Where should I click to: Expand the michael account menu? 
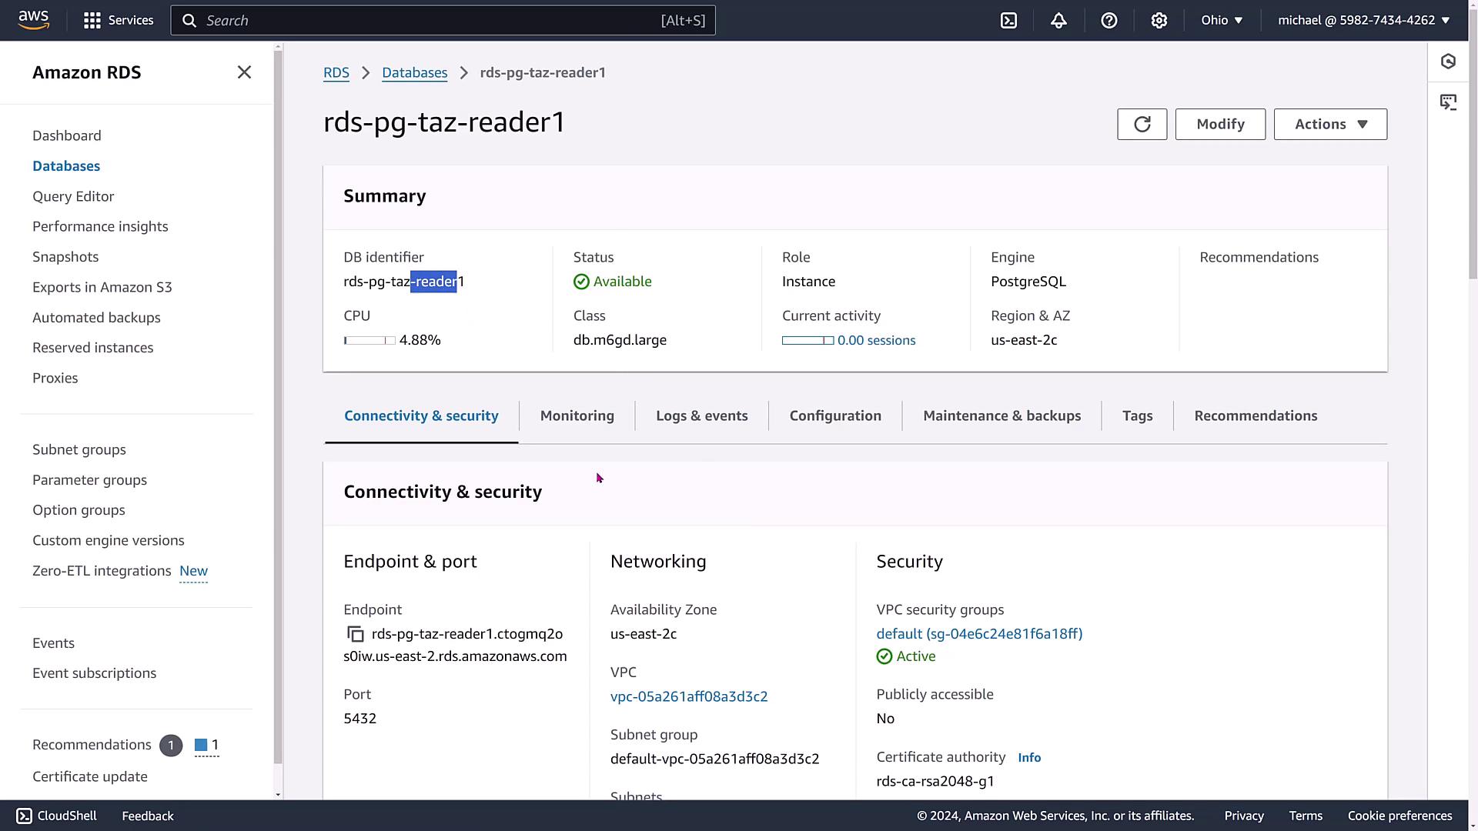click(x=1363, y=21)
